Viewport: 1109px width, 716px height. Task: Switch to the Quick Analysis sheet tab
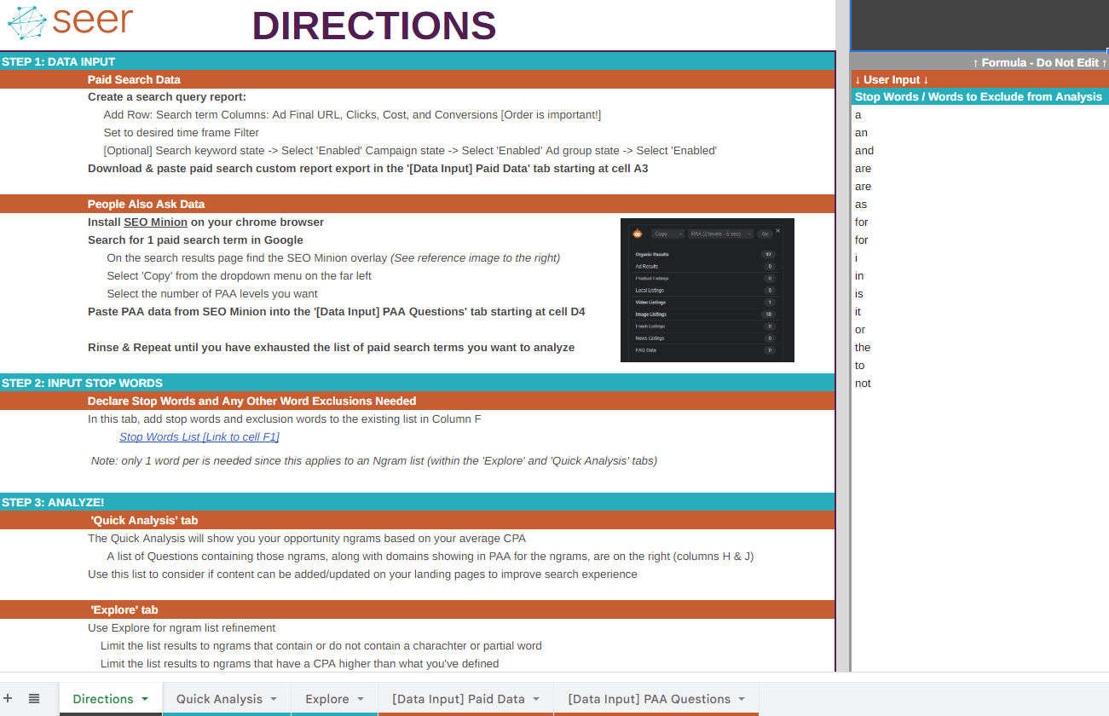219,699
